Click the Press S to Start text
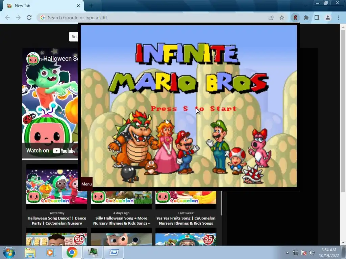This screenshot has height=259, width=346. coord(194,109)
